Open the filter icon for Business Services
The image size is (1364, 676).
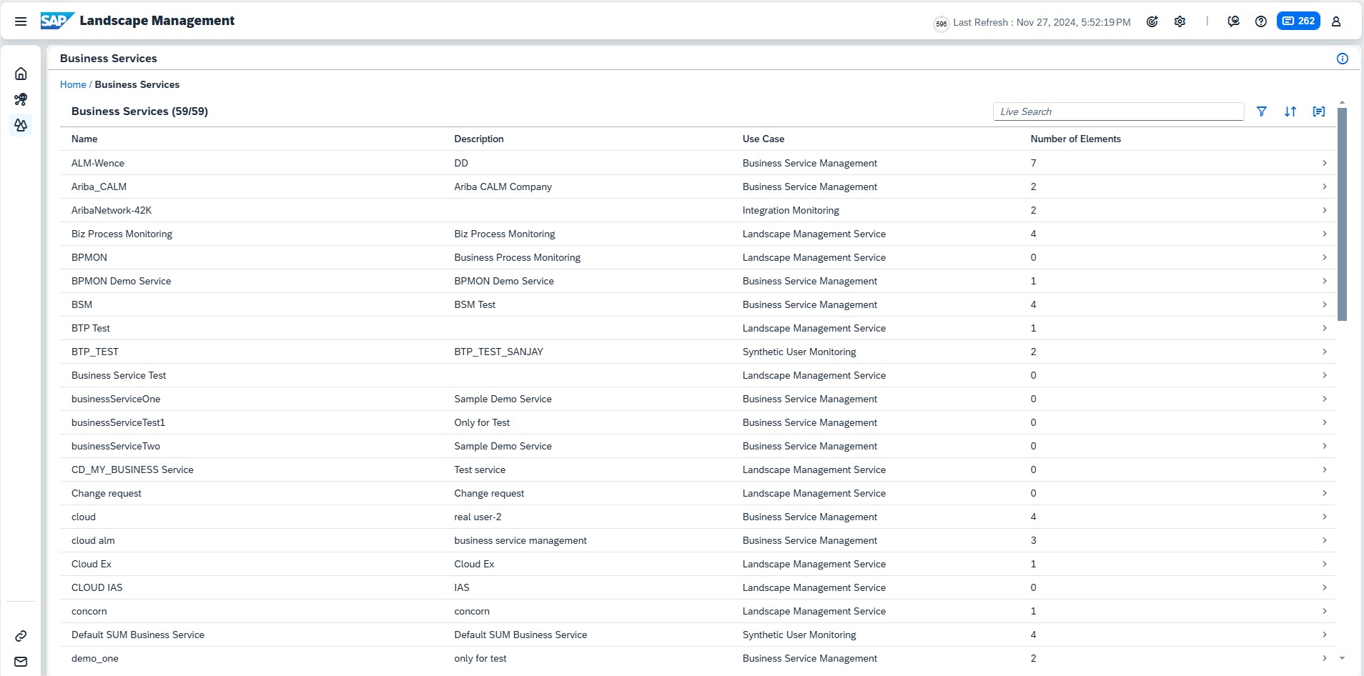pos(1262,111)
